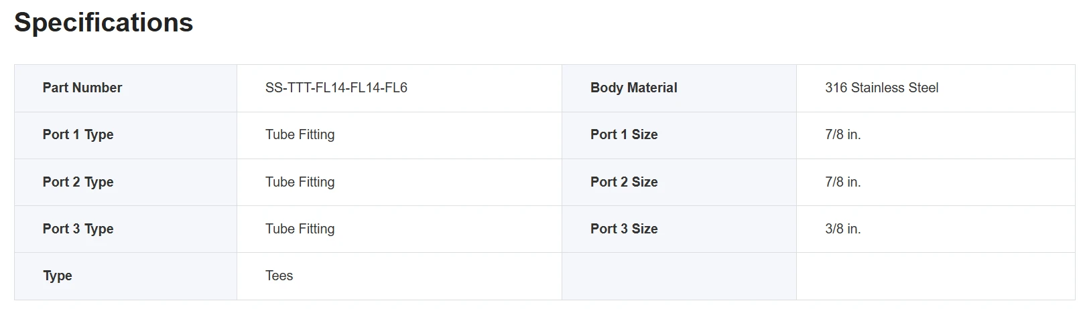This screenshot has width=1083, height=309.
Task: Click the Port 1 Type label
Action: (78, 134)
